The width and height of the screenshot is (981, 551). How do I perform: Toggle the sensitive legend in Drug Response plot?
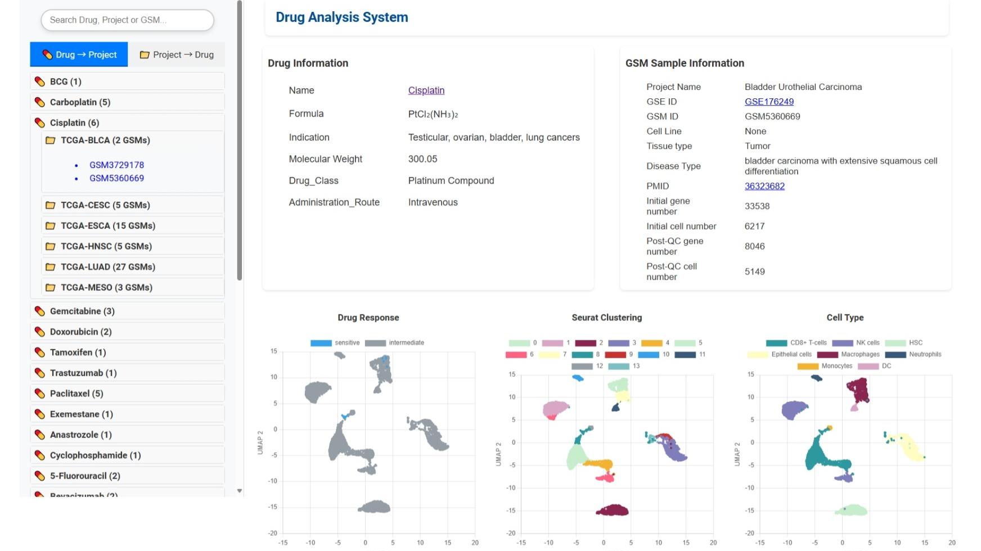322,342
